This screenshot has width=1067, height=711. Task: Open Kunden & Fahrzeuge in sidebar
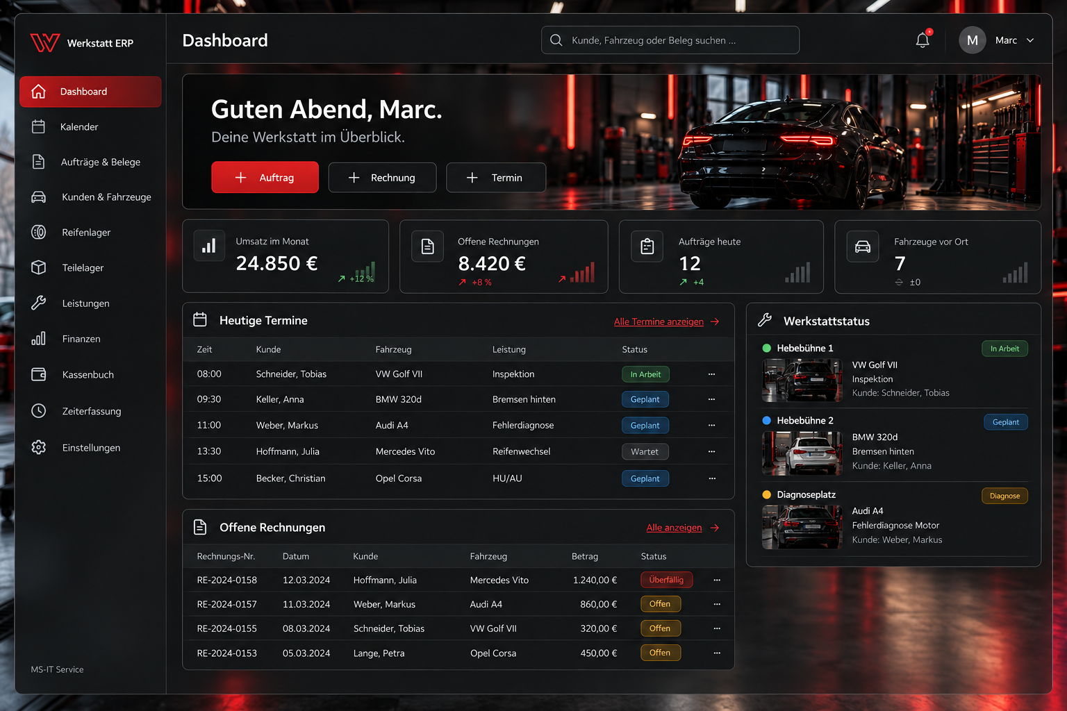pyautogui.click(x=90, y=197)
